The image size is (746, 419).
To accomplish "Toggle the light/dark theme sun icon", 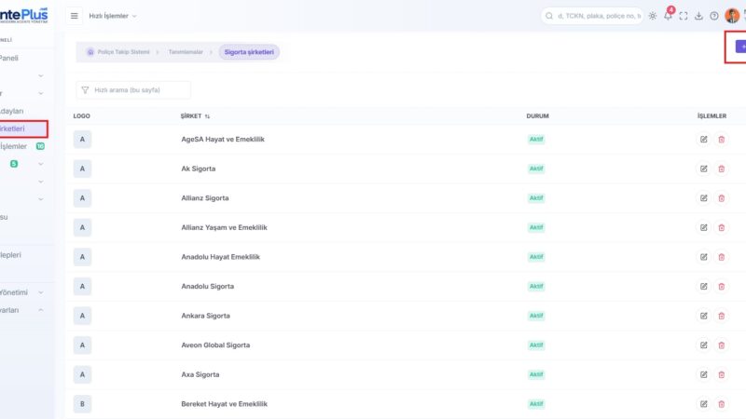I will [x=653, y=16].
